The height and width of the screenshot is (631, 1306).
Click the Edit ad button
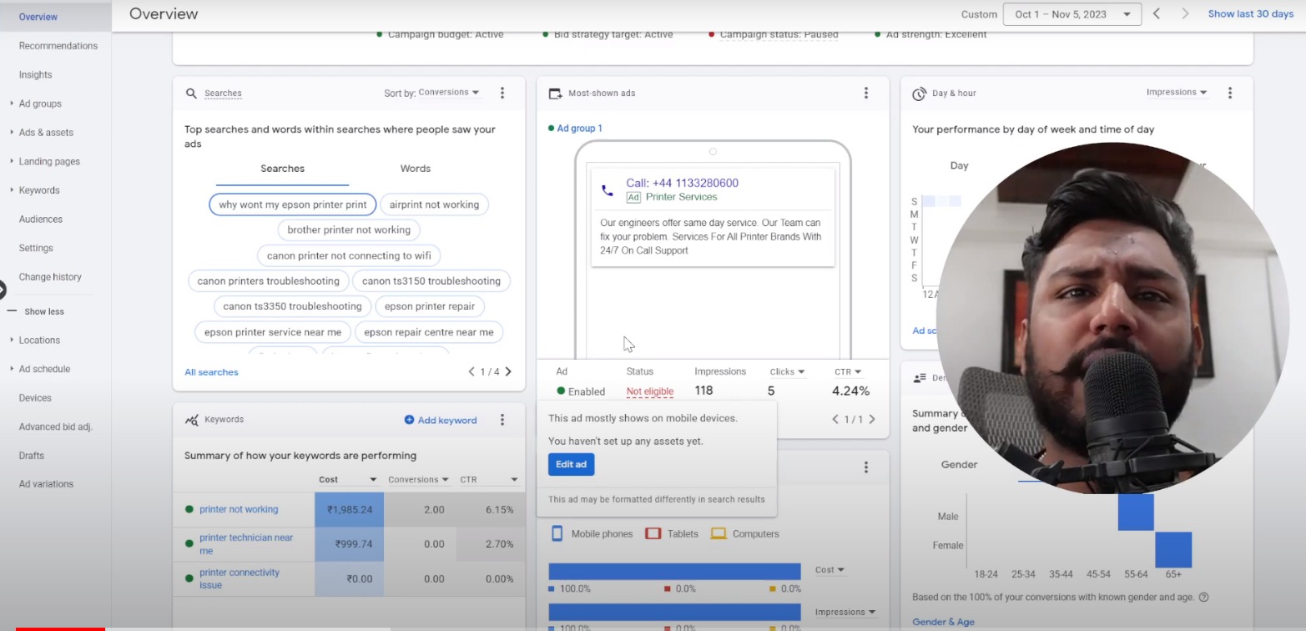point(571,464)
